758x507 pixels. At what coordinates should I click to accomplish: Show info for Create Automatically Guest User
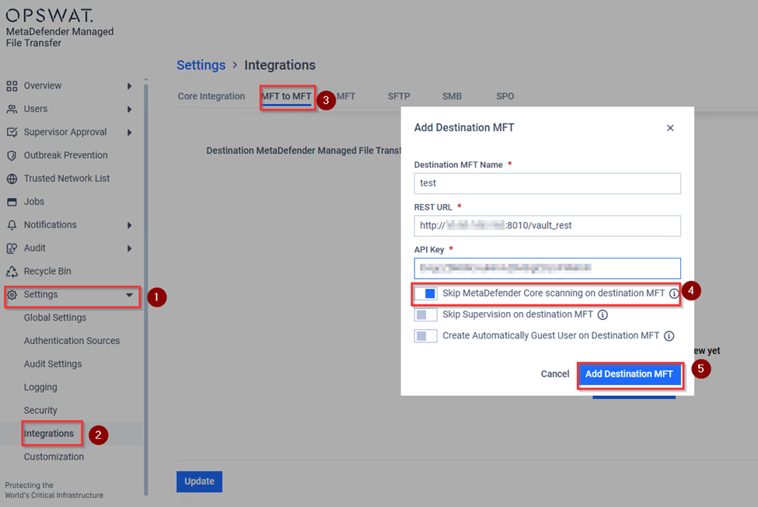669,336
